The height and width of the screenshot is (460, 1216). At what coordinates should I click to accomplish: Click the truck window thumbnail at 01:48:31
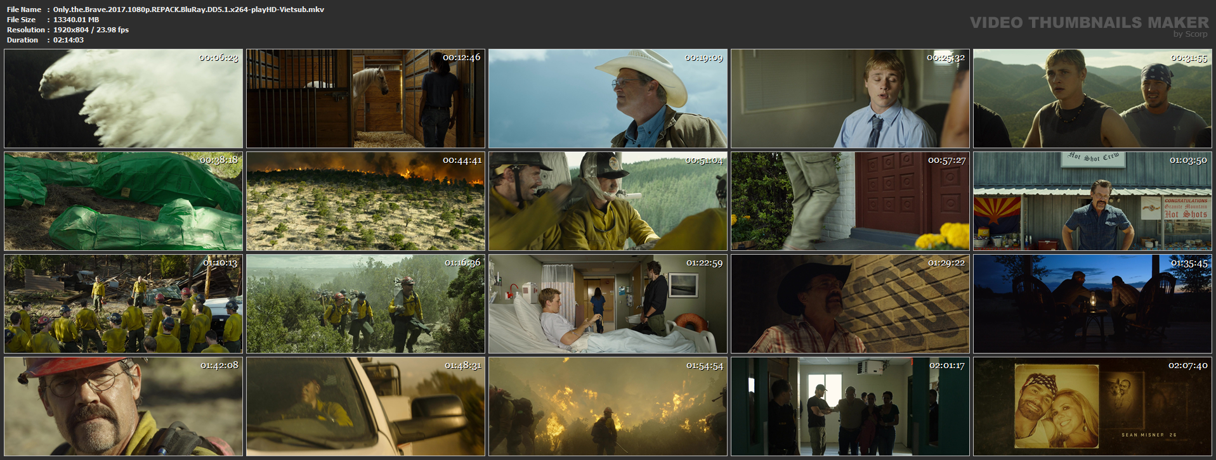365,407
